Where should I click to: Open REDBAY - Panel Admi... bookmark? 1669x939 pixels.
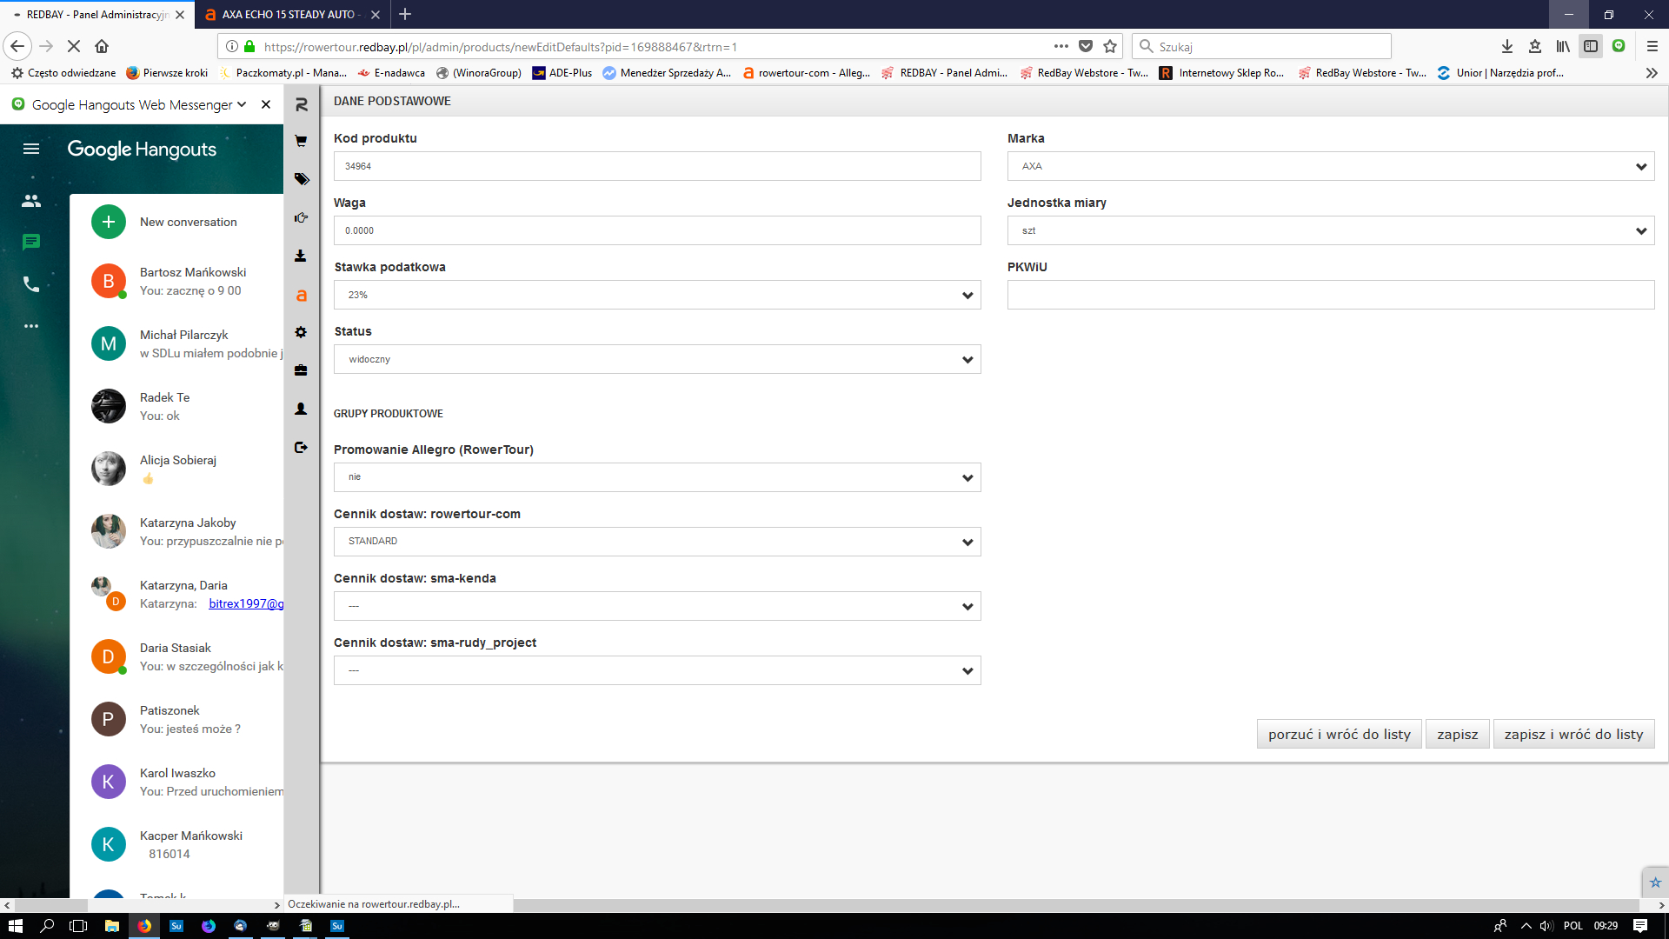tap(945, 73)
